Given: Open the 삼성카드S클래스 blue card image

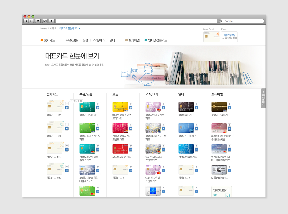Looking at the screenshot, I should click(186, 128).
